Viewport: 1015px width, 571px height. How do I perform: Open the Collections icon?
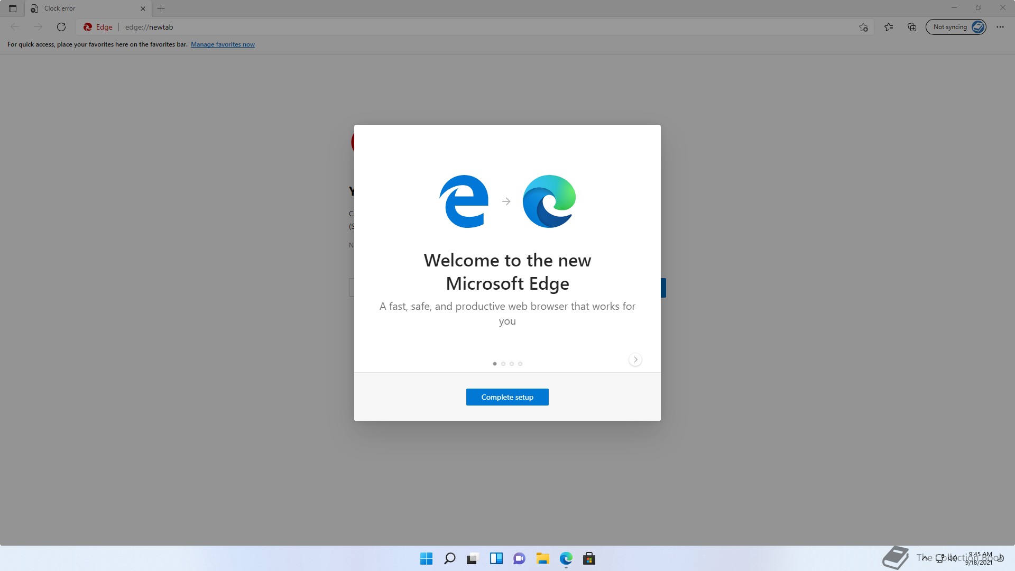(x=912, y=27)
